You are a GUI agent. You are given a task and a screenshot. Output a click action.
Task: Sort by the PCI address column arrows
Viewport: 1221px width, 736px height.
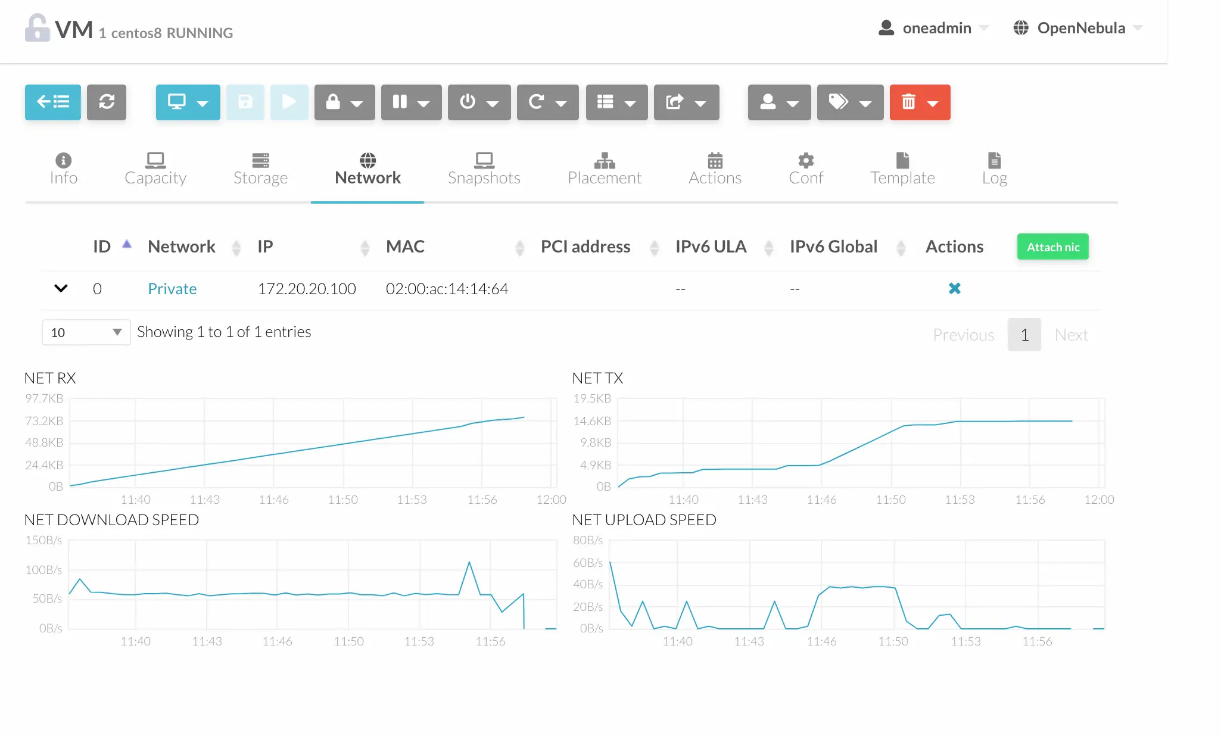(x=654, y=248)
